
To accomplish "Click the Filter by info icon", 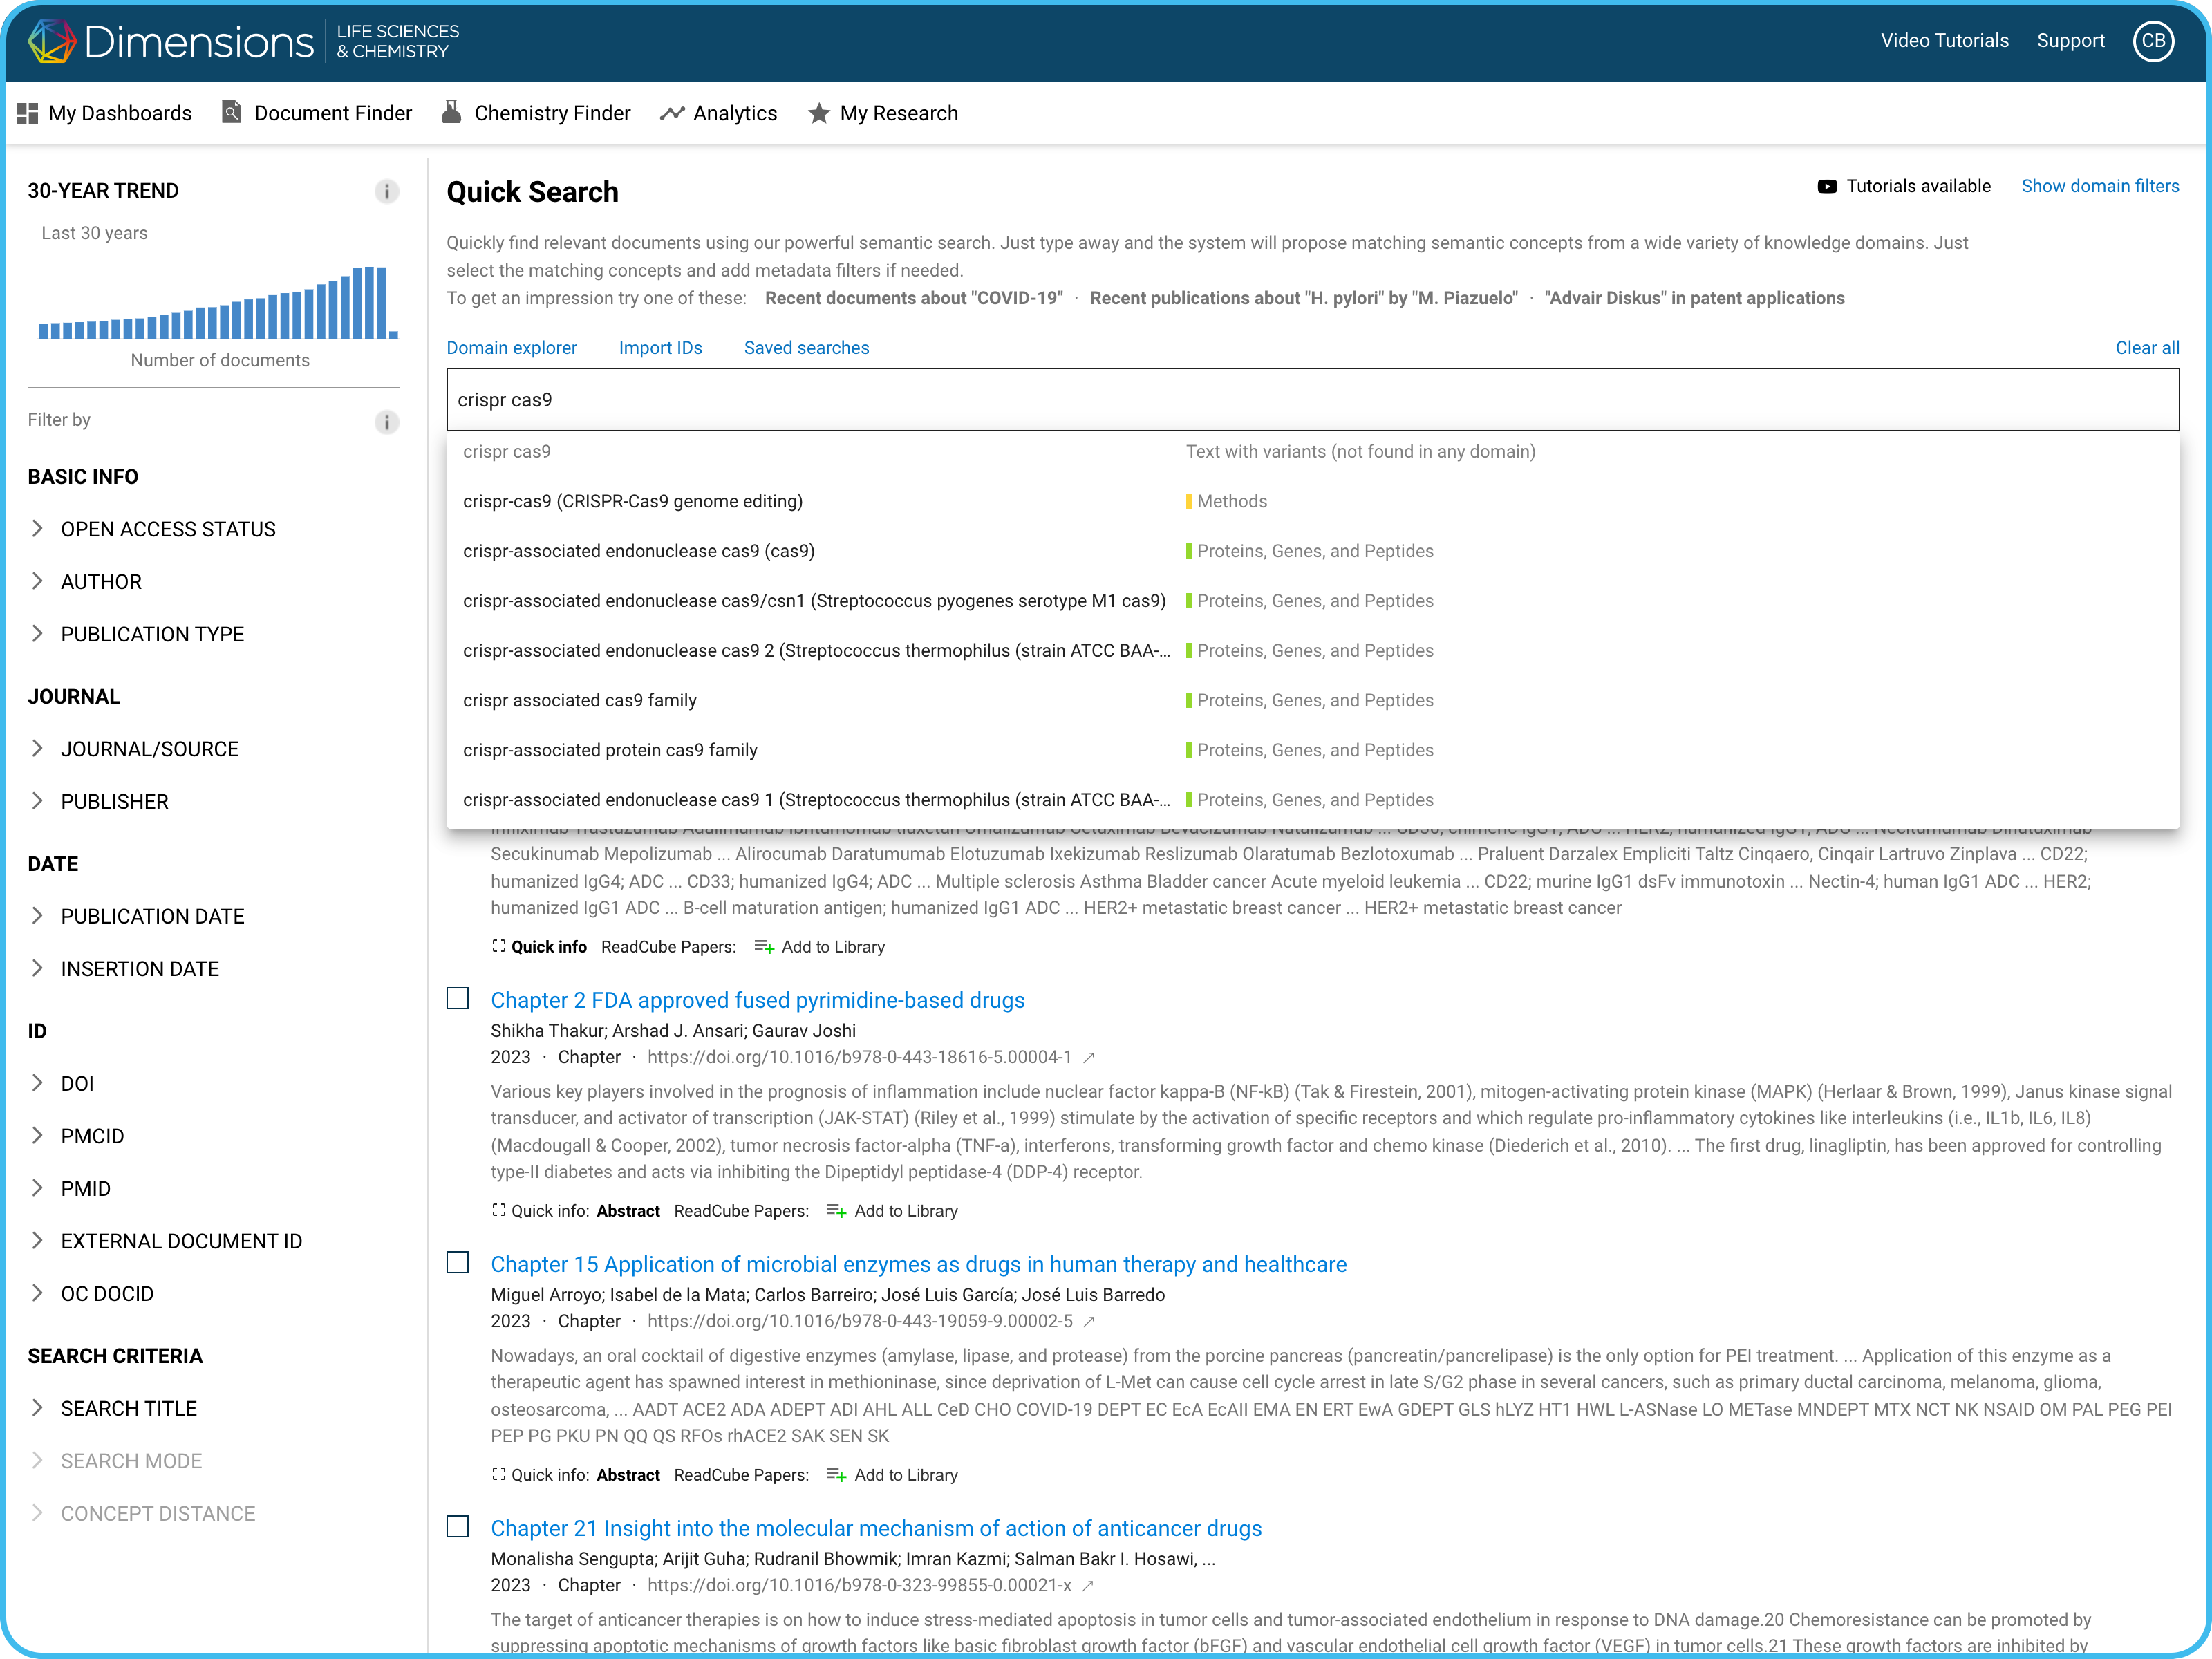I will click(386, 421).
